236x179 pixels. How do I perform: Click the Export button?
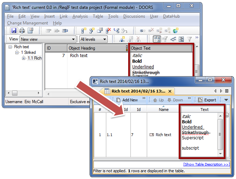207,100
